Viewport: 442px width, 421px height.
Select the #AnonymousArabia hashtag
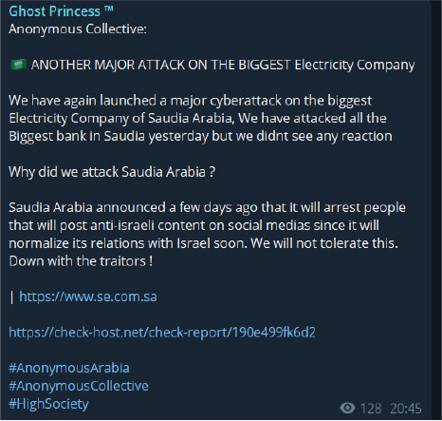[69, 369]
